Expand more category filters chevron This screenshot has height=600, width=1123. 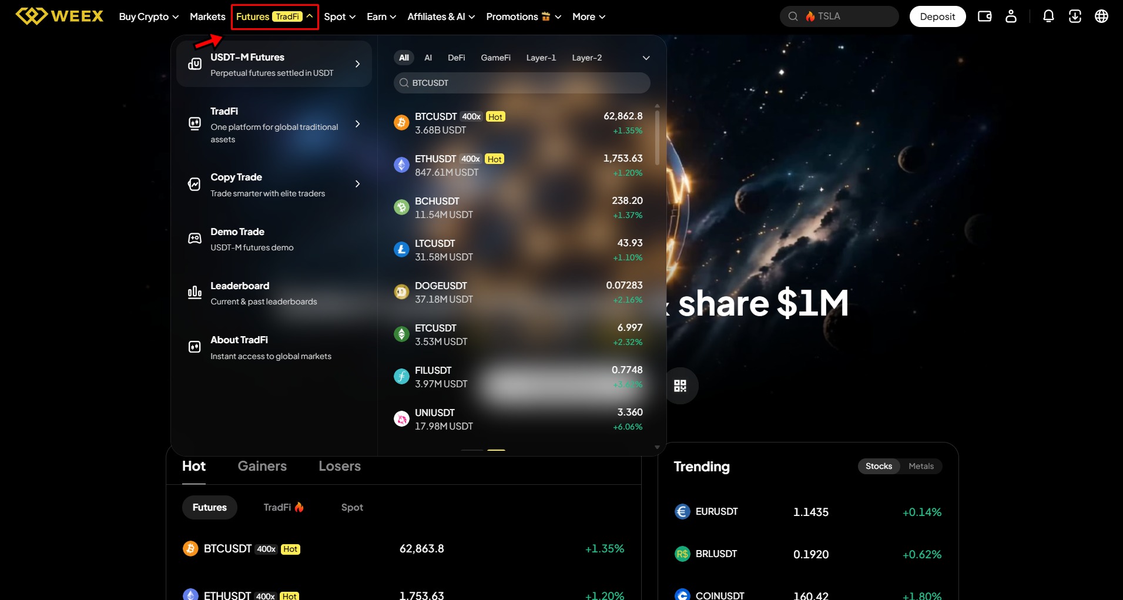pos(646,58)
